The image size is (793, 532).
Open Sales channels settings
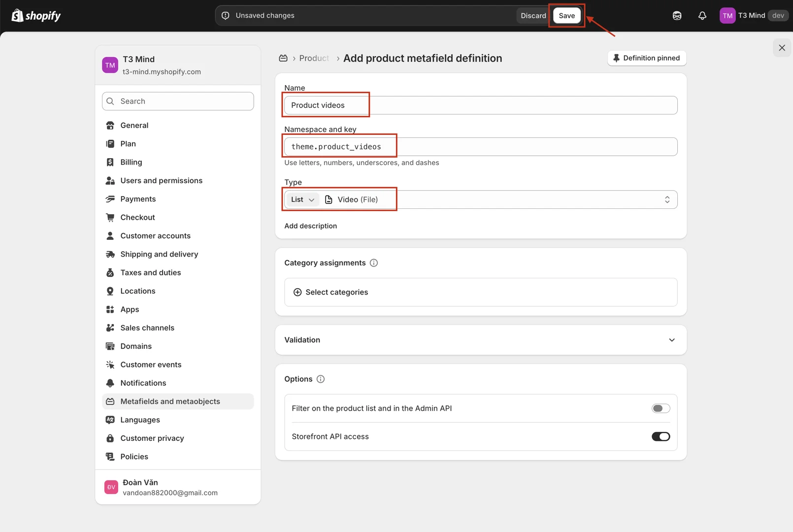pos(178,328)
